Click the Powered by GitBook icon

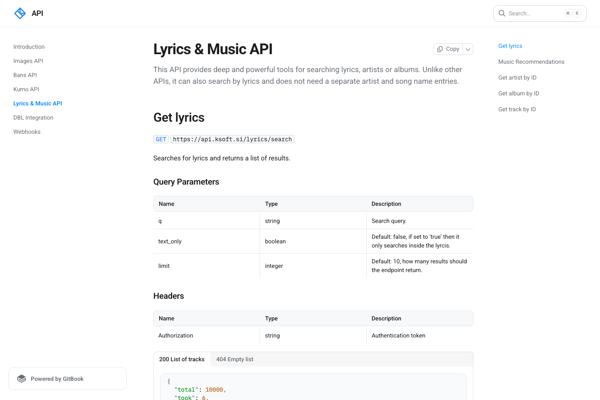[x=21, y=378]
